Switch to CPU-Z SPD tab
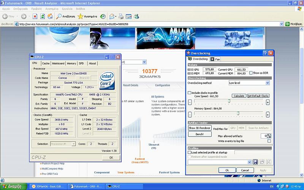Viewport: 304px width, 190px height. click(x=81, y=63)
